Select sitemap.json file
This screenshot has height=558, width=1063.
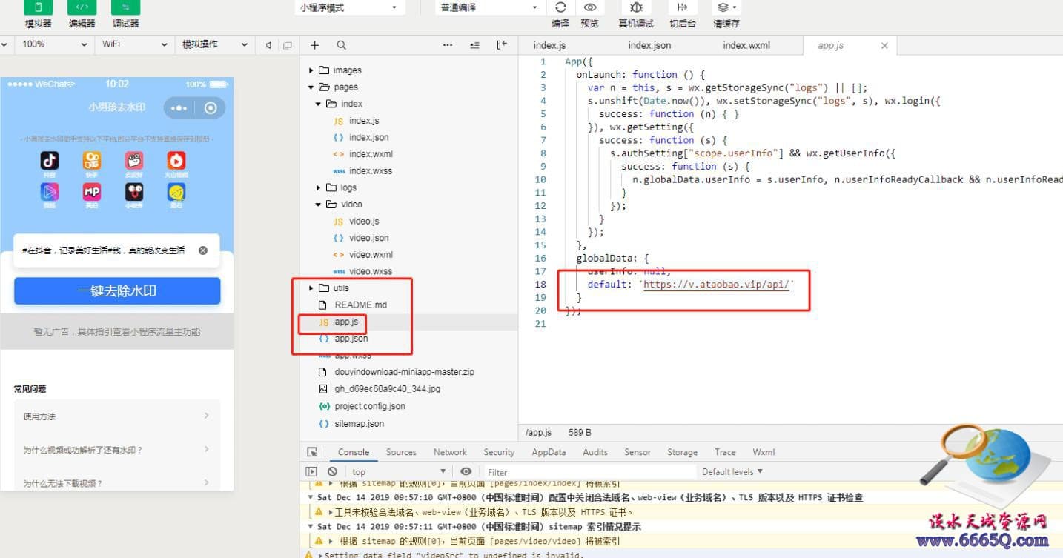[x=359, y=424]
